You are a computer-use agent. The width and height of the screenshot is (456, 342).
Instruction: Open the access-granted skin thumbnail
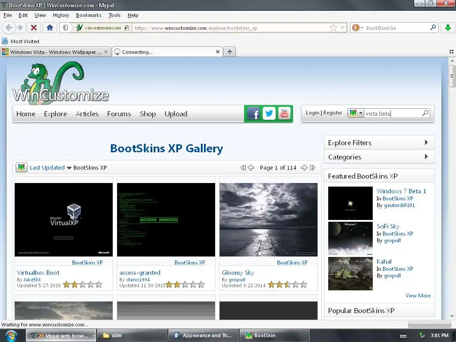pyautogui.click(x=166, y=220)
